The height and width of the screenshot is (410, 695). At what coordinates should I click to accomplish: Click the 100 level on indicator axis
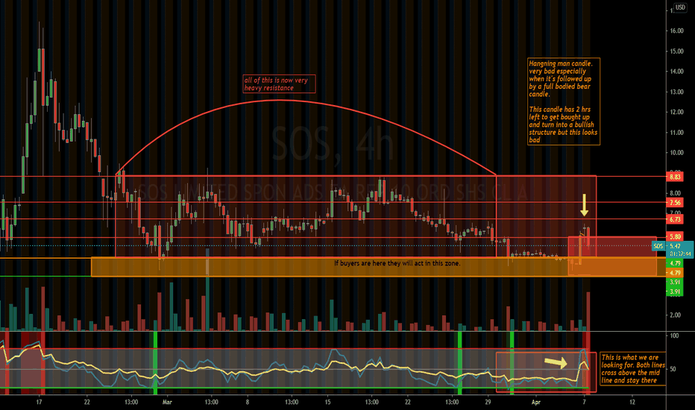pyautogui.click(x=674, y=336)
